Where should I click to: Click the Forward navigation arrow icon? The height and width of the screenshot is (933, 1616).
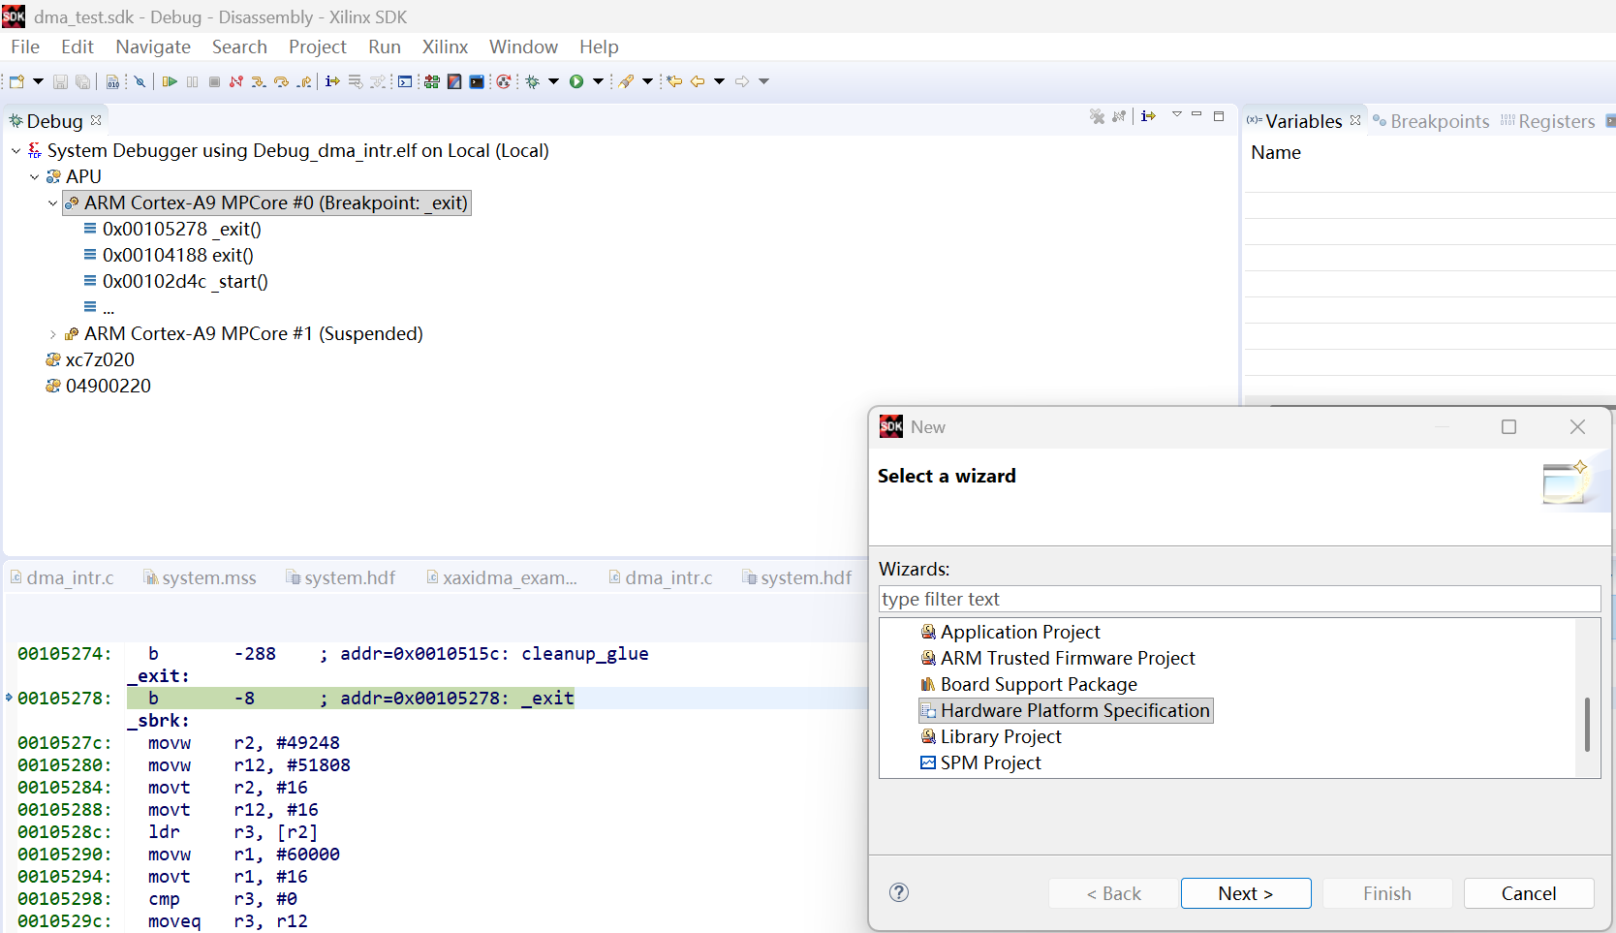pos(742,81)
